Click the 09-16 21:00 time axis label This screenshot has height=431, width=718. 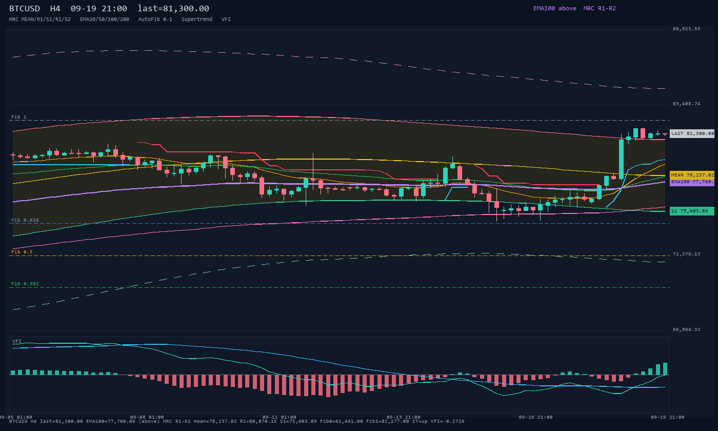pos(536,417)
